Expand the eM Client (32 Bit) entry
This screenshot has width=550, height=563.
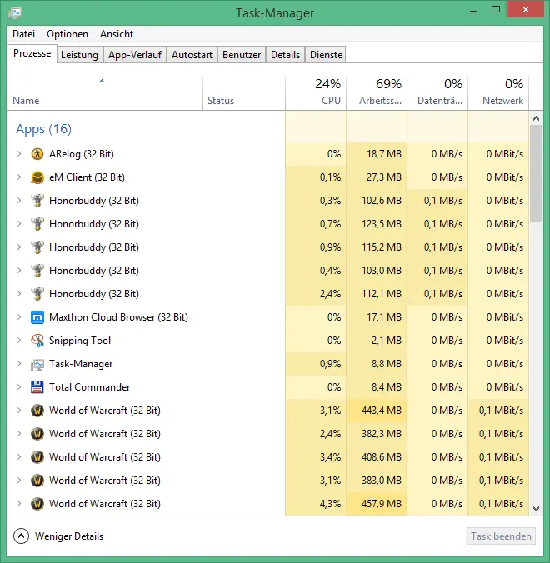18,177
